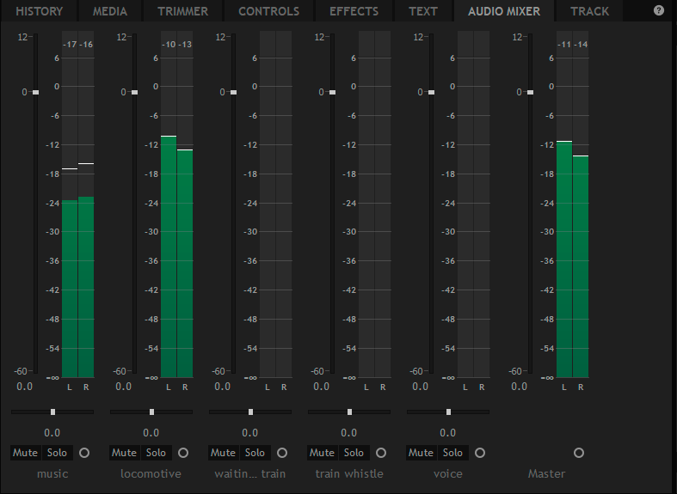The width and height of the screenshot is (677, 494).
Task: Click the voice track pan value 0.0
Action: 447,433
